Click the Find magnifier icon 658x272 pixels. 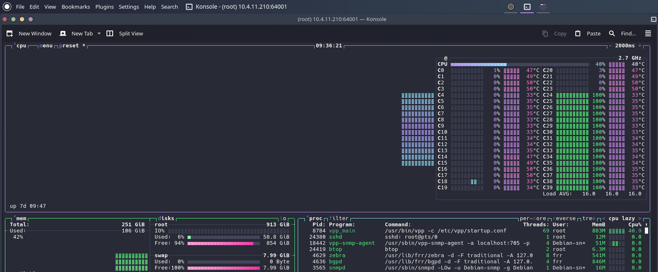pyautogui.click(x=612, y=33)
